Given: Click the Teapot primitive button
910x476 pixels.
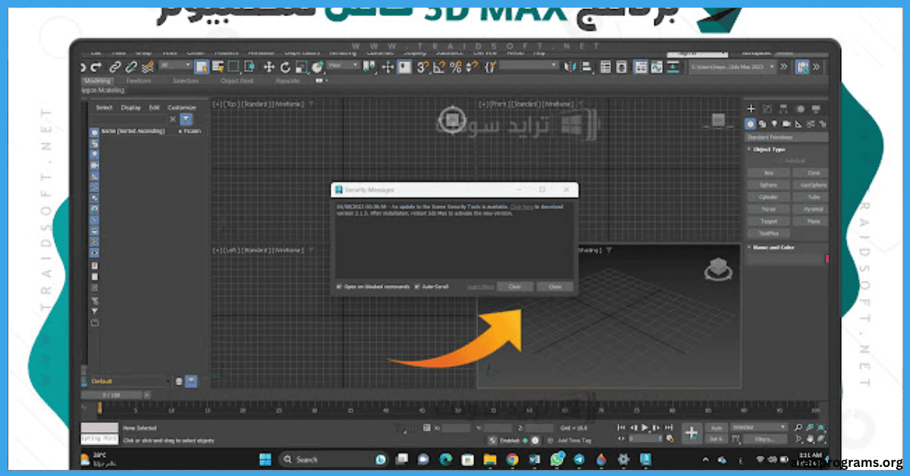Looking at the screenshot, I should tap(769, 221).
